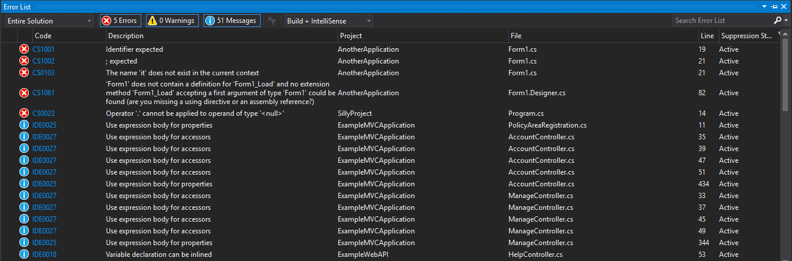Viewport: 792px width, 261px height.
Task: Toggle the 0 Warnings filter
Action: 172,21
